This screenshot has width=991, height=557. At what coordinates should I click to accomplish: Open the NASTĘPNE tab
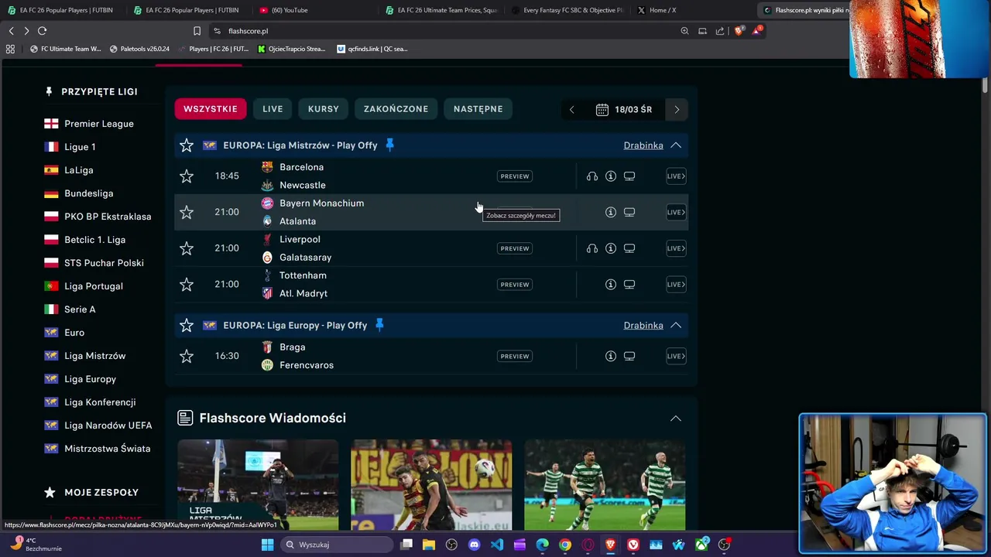(478, 109)
